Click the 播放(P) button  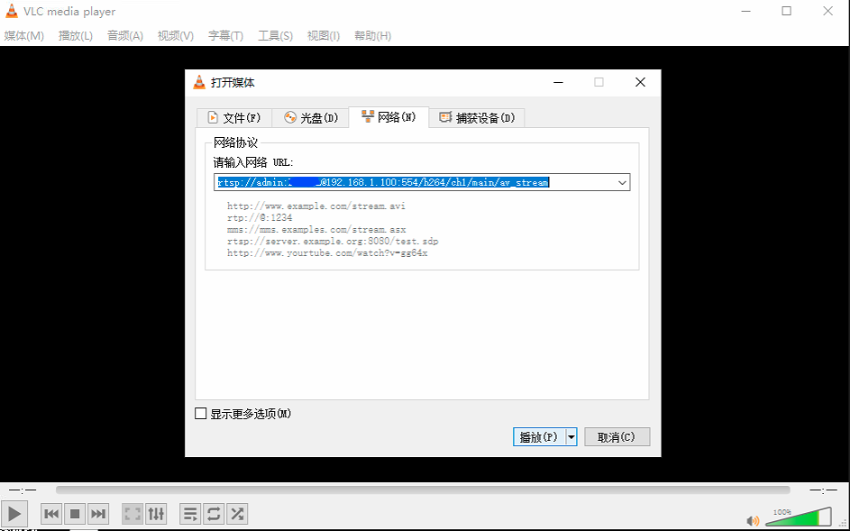tap(539, 437)
